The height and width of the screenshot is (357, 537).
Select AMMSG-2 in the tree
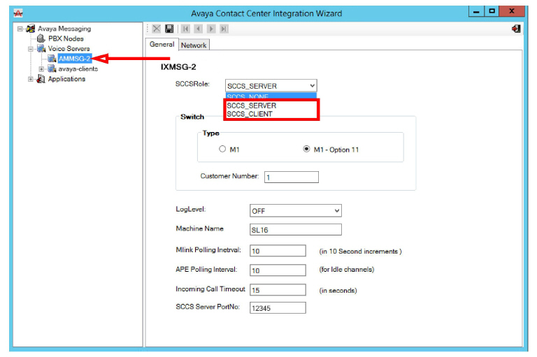click(74, 59)
